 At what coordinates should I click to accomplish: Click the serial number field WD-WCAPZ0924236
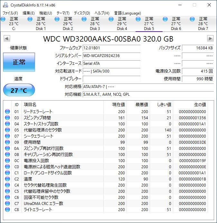(111, 56)
